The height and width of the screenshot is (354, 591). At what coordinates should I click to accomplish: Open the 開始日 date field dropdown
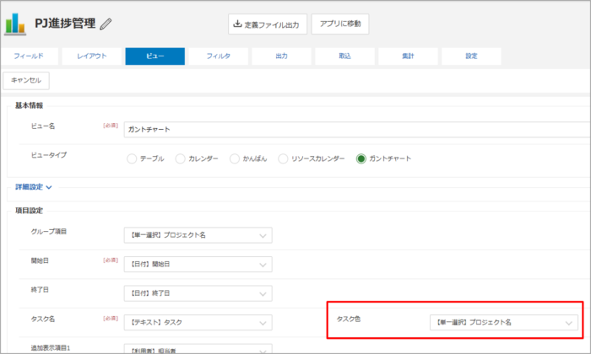tap(198, 265)
